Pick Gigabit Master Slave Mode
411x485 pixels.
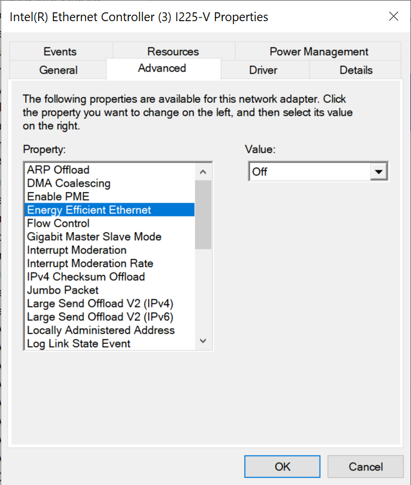tap(94, 237)
